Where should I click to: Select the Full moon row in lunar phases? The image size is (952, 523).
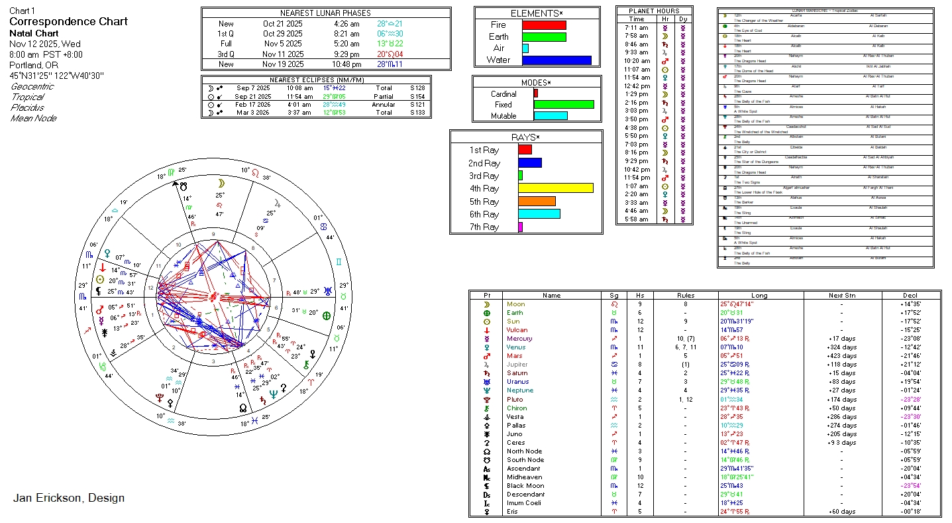[326, 44]
